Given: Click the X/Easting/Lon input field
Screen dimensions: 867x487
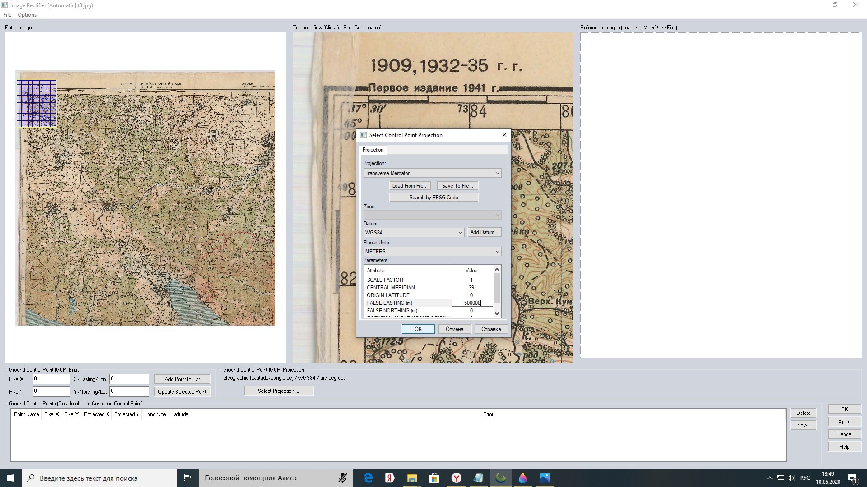Looking at the screenshot, I should (x=129, y=379).
